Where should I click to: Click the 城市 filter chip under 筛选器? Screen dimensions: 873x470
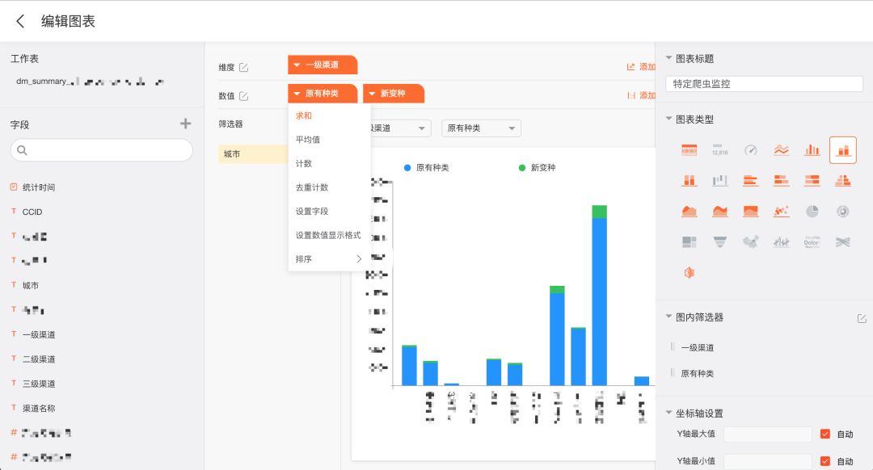click(x=253, y=154)
